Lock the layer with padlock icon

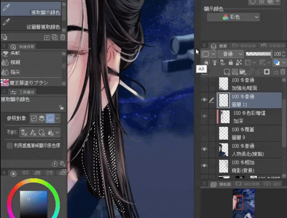pyautogui.click(x=231, y=63)
